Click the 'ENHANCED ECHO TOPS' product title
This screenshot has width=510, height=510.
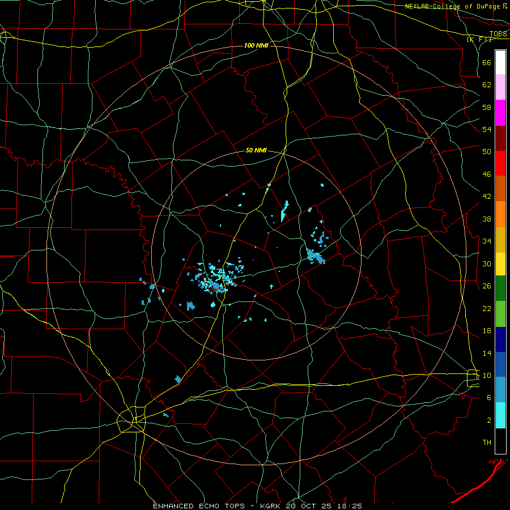click(199, 506)
